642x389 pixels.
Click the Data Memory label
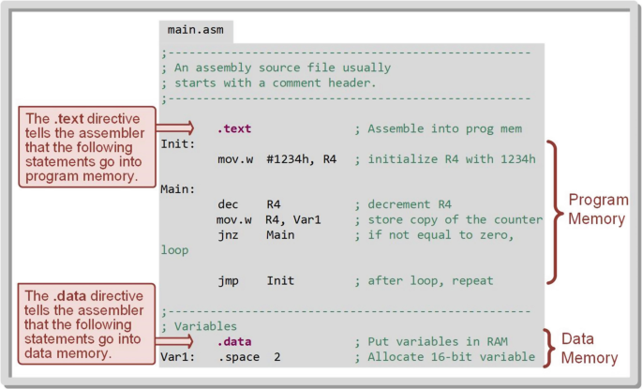[x=590, y=349]
